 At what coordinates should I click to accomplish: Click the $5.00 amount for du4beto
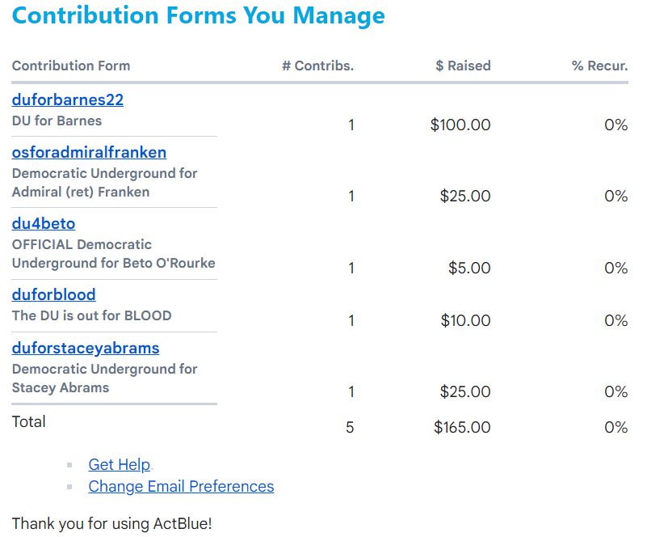[469, 268]
